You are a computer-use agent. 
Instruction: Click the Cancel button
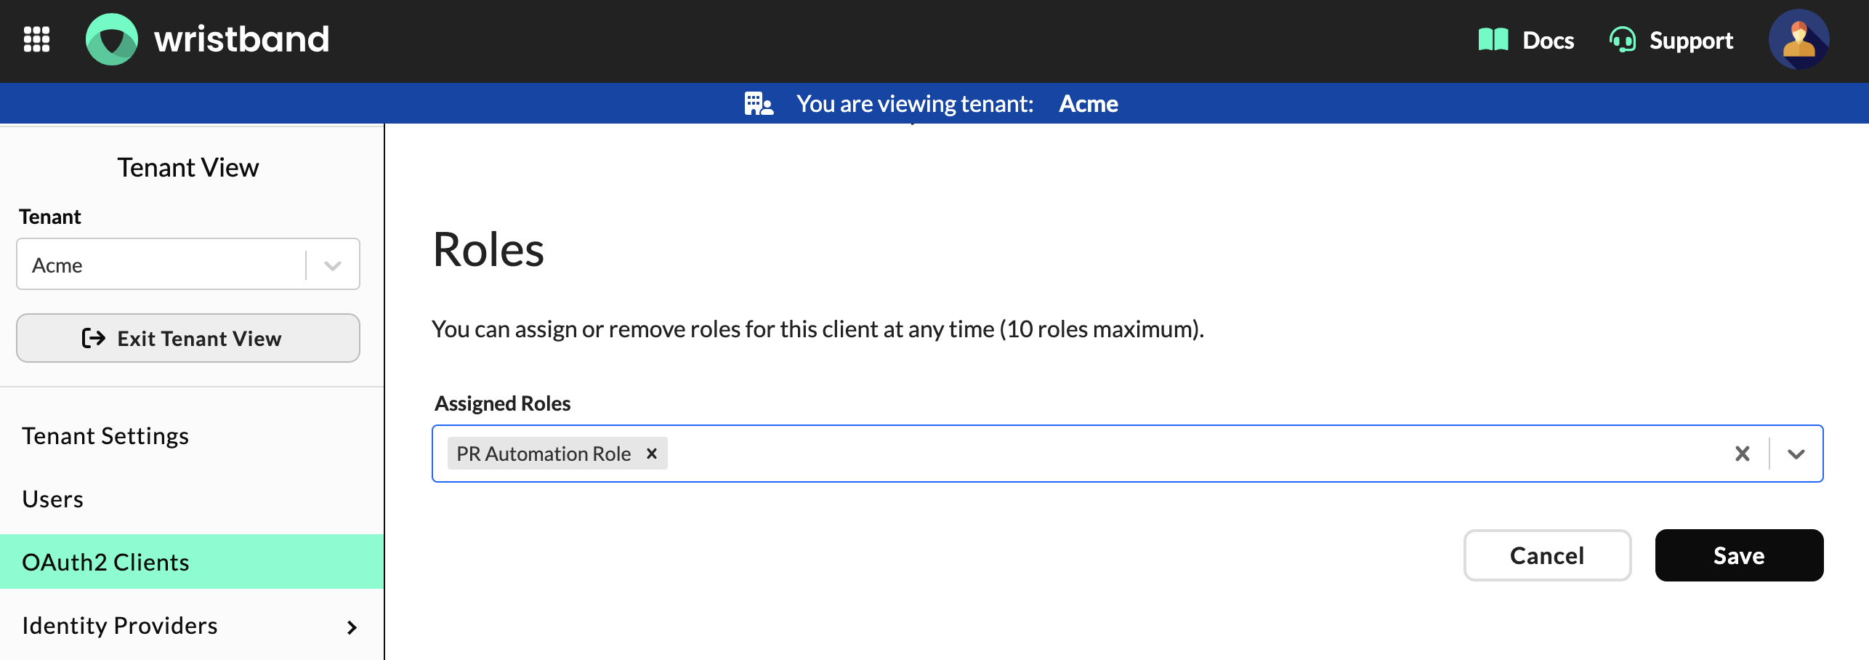pos(1547,555)
